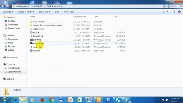Image resolution: width=183 pixels, height=103 pixels.
Task: Launch Internet Explorer from taskbar
Action: (x=14, y=100)
